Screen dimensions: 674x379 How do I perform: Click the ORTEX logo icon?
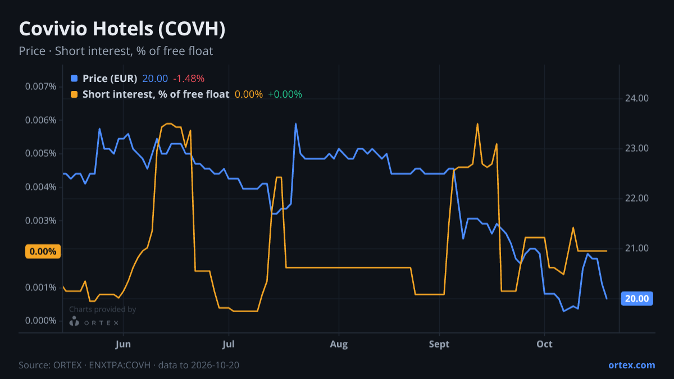coord(74,322)
